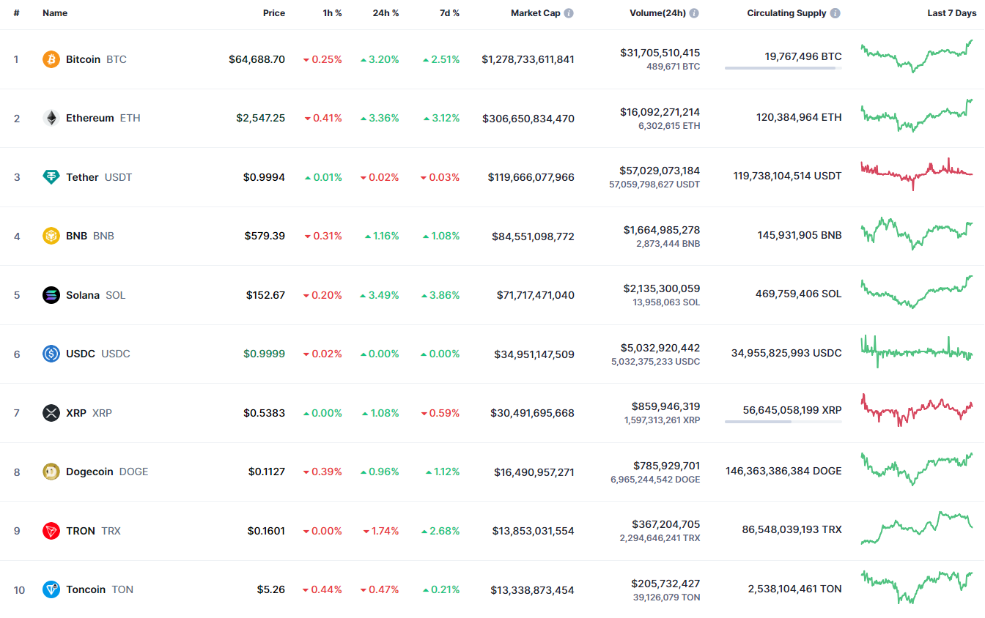The height and width of the screenshot is (618, 985).
Task: Click XRP's price $0.5383
Action: point(264,413)
